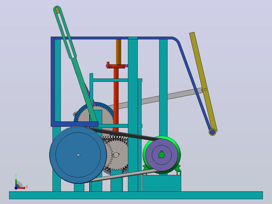
Task: Select the olive-yellow hand lever on right
Action: [203, 82]
